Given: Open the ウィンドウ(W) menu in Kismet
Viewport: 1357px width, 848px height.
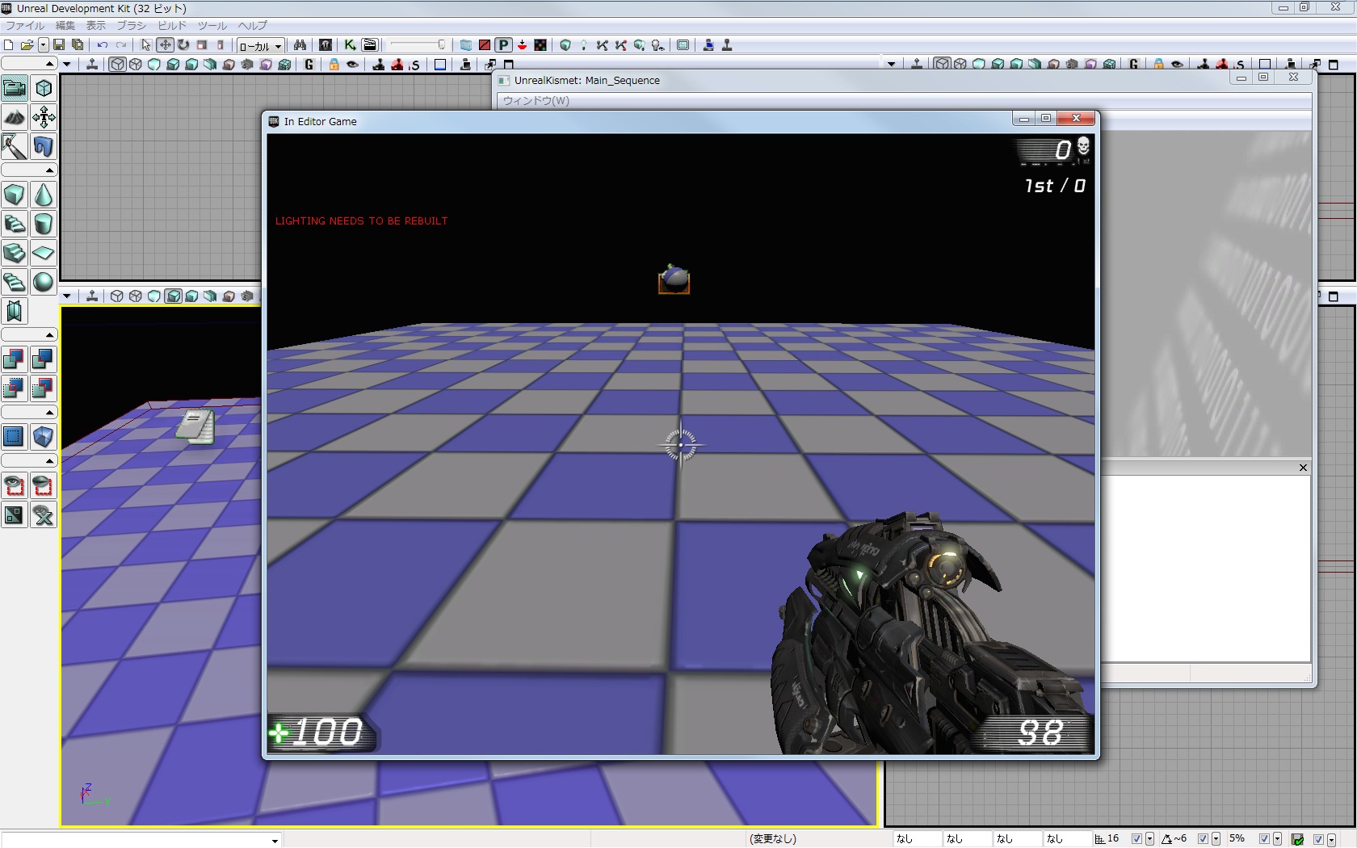Looking at the screenshot, I should click(x=536, y=101).
